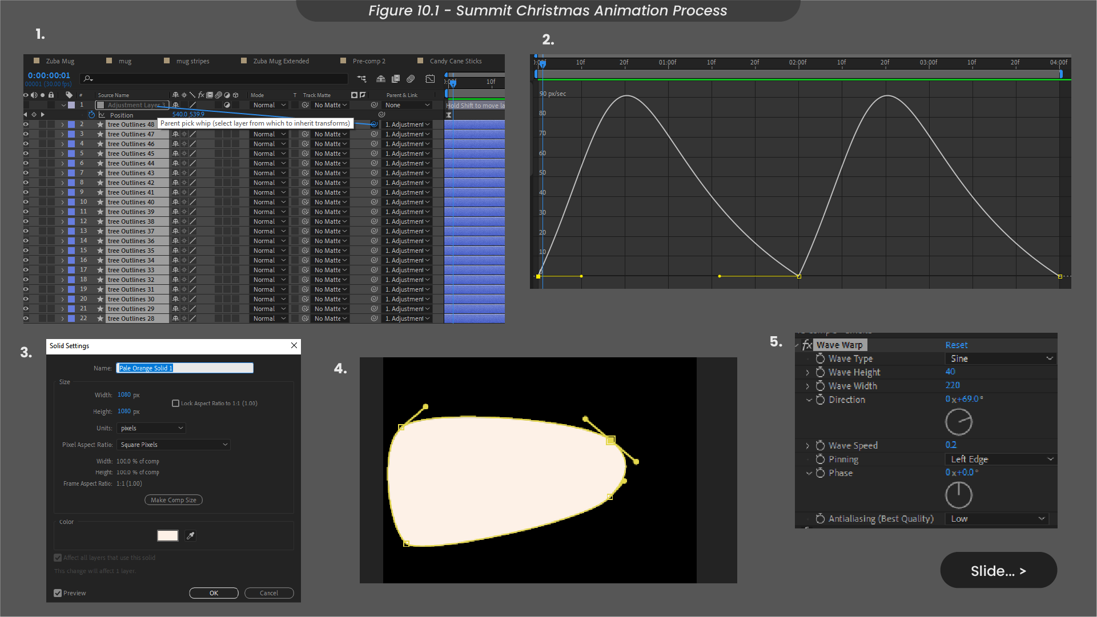This screenshot has width=1097, height=617.
Task: Click the Frame Blending icon in timeline toolbar
Action: [395, 79]
